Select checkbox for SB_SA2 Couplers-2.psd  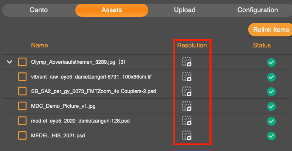[22, 91]
